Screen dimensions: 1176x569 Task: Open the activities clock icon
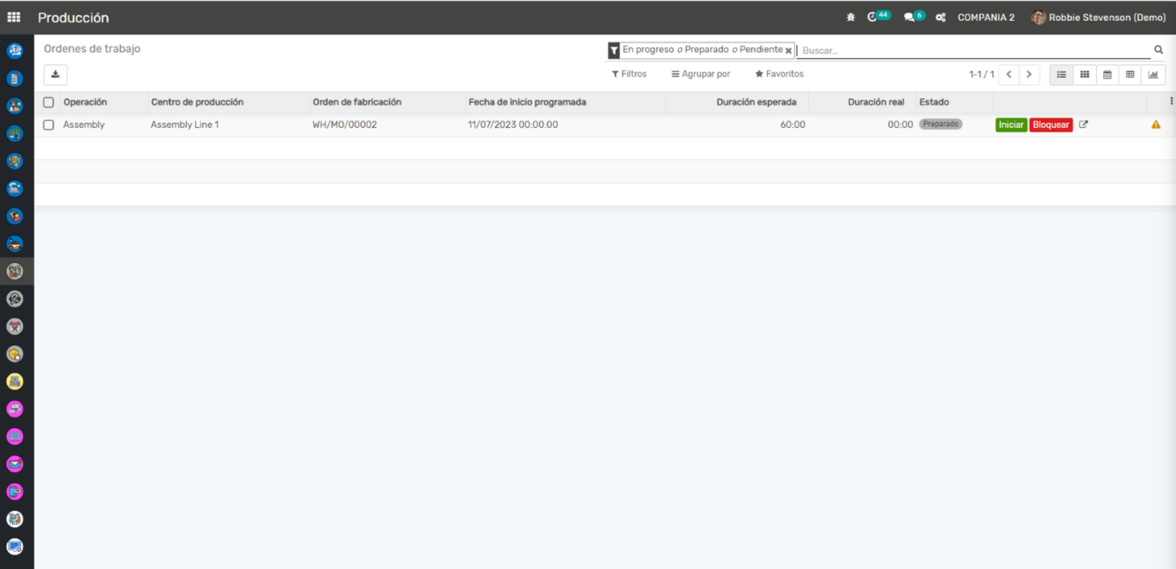coord(873,17)
